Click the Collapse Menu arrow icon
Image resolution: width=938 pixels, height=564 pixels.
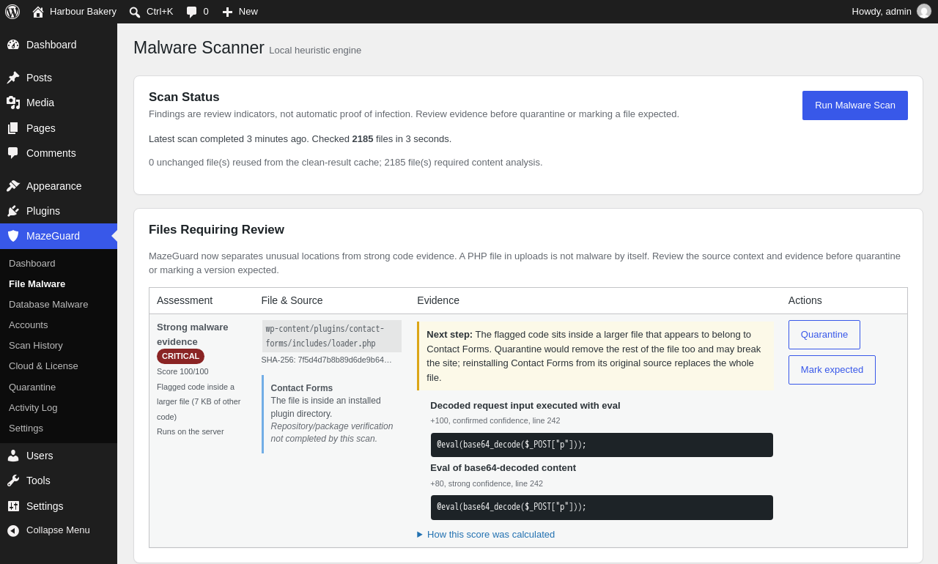coord(13,530)
